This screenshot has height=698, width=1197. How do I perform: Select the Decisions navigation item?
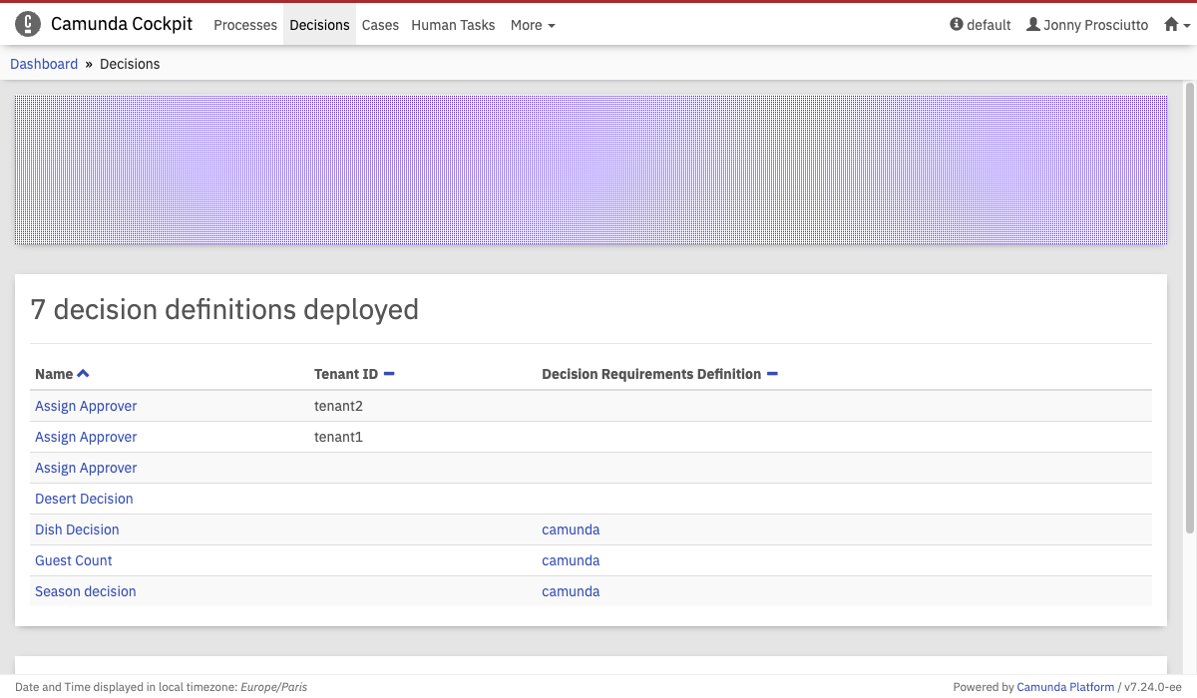click(x=319, y=25)
